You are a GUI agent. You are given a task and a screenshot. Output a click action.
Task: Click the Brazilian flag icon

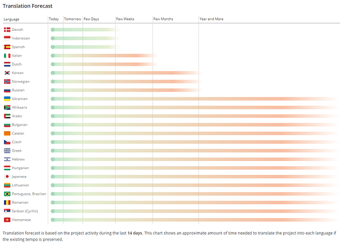pos(7,194)
